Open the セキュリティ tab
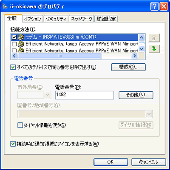The image size is (170, 170). [56, 19]
